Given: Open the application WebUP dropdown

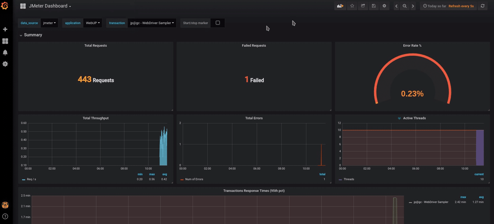Looking at the screenshot, I should (x=93, y=23).
